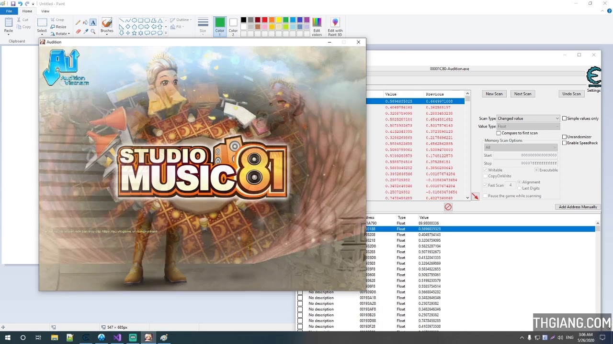Screen dimensions: 613x344
Task: Select the Text tool in Paint
Action: [93, 22]
